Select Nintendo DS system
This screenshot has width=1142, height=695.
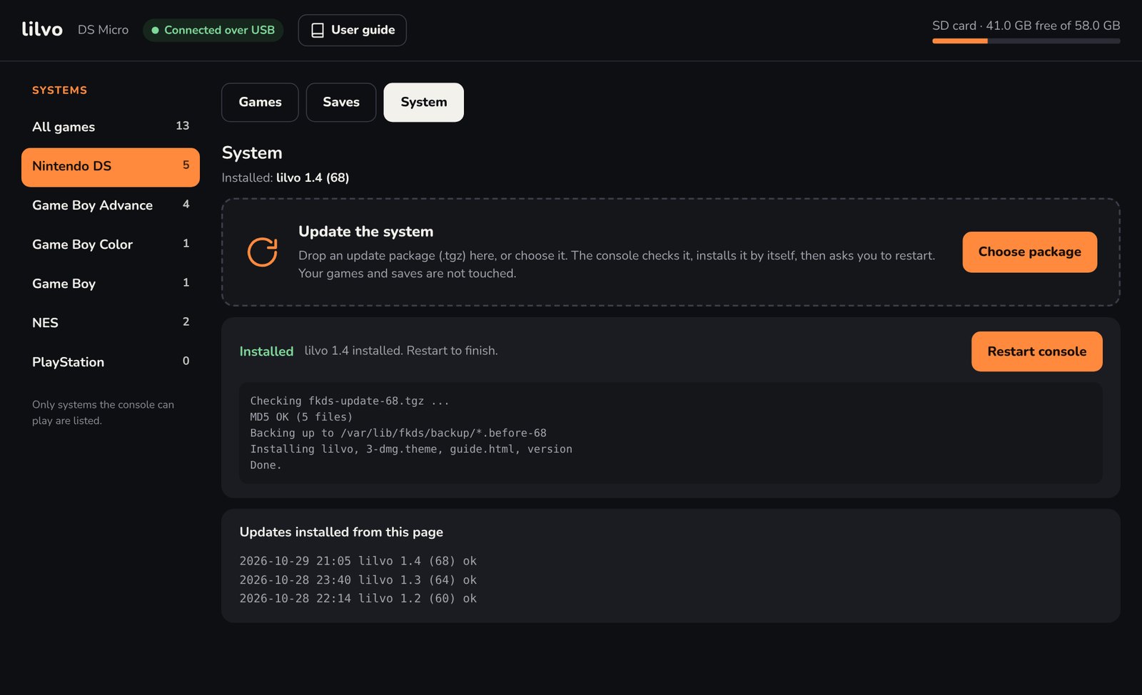[x=111, y=167]
